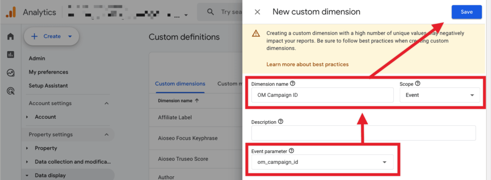The image size is (491, 180).
Task: Save the new custom dimension
Action: pos(467,12)
